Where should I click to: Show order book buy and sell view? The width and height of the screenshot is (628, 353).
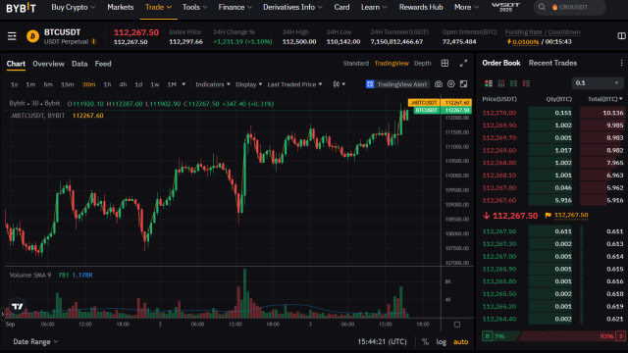pyautogui.click(x=489, y=83)
